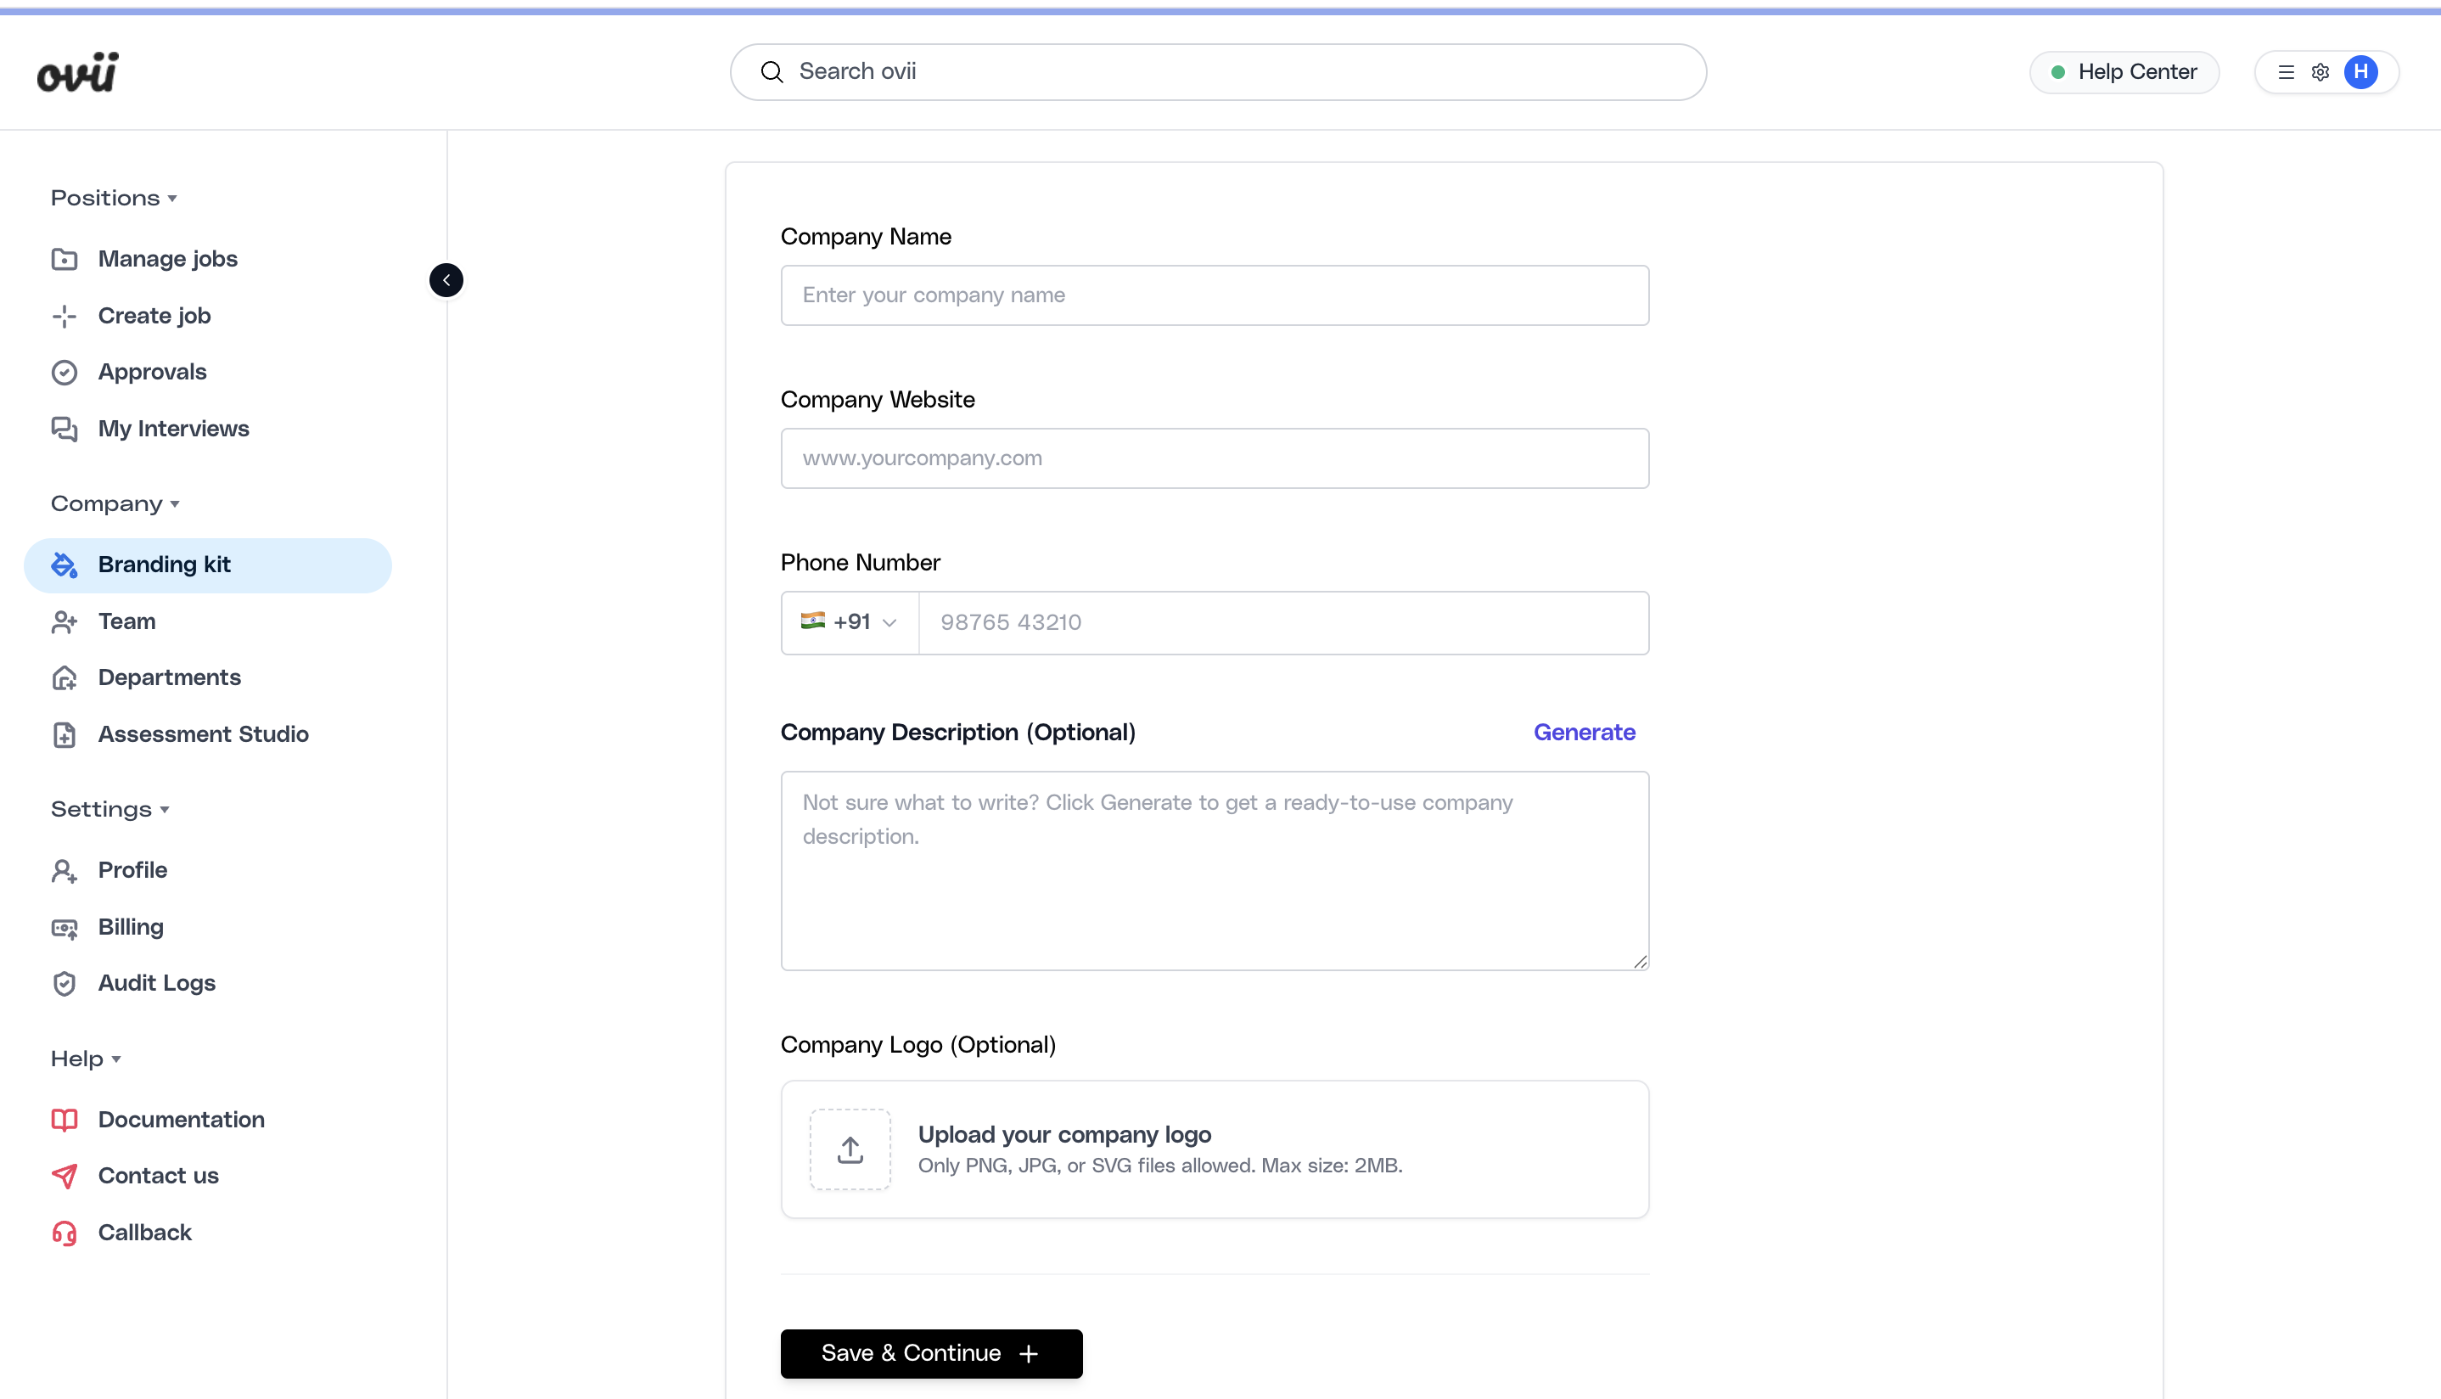The height and width of the screenshot is (1399, 2441).
Task: Click the Documentation book icon
Action: (64, 1120)
